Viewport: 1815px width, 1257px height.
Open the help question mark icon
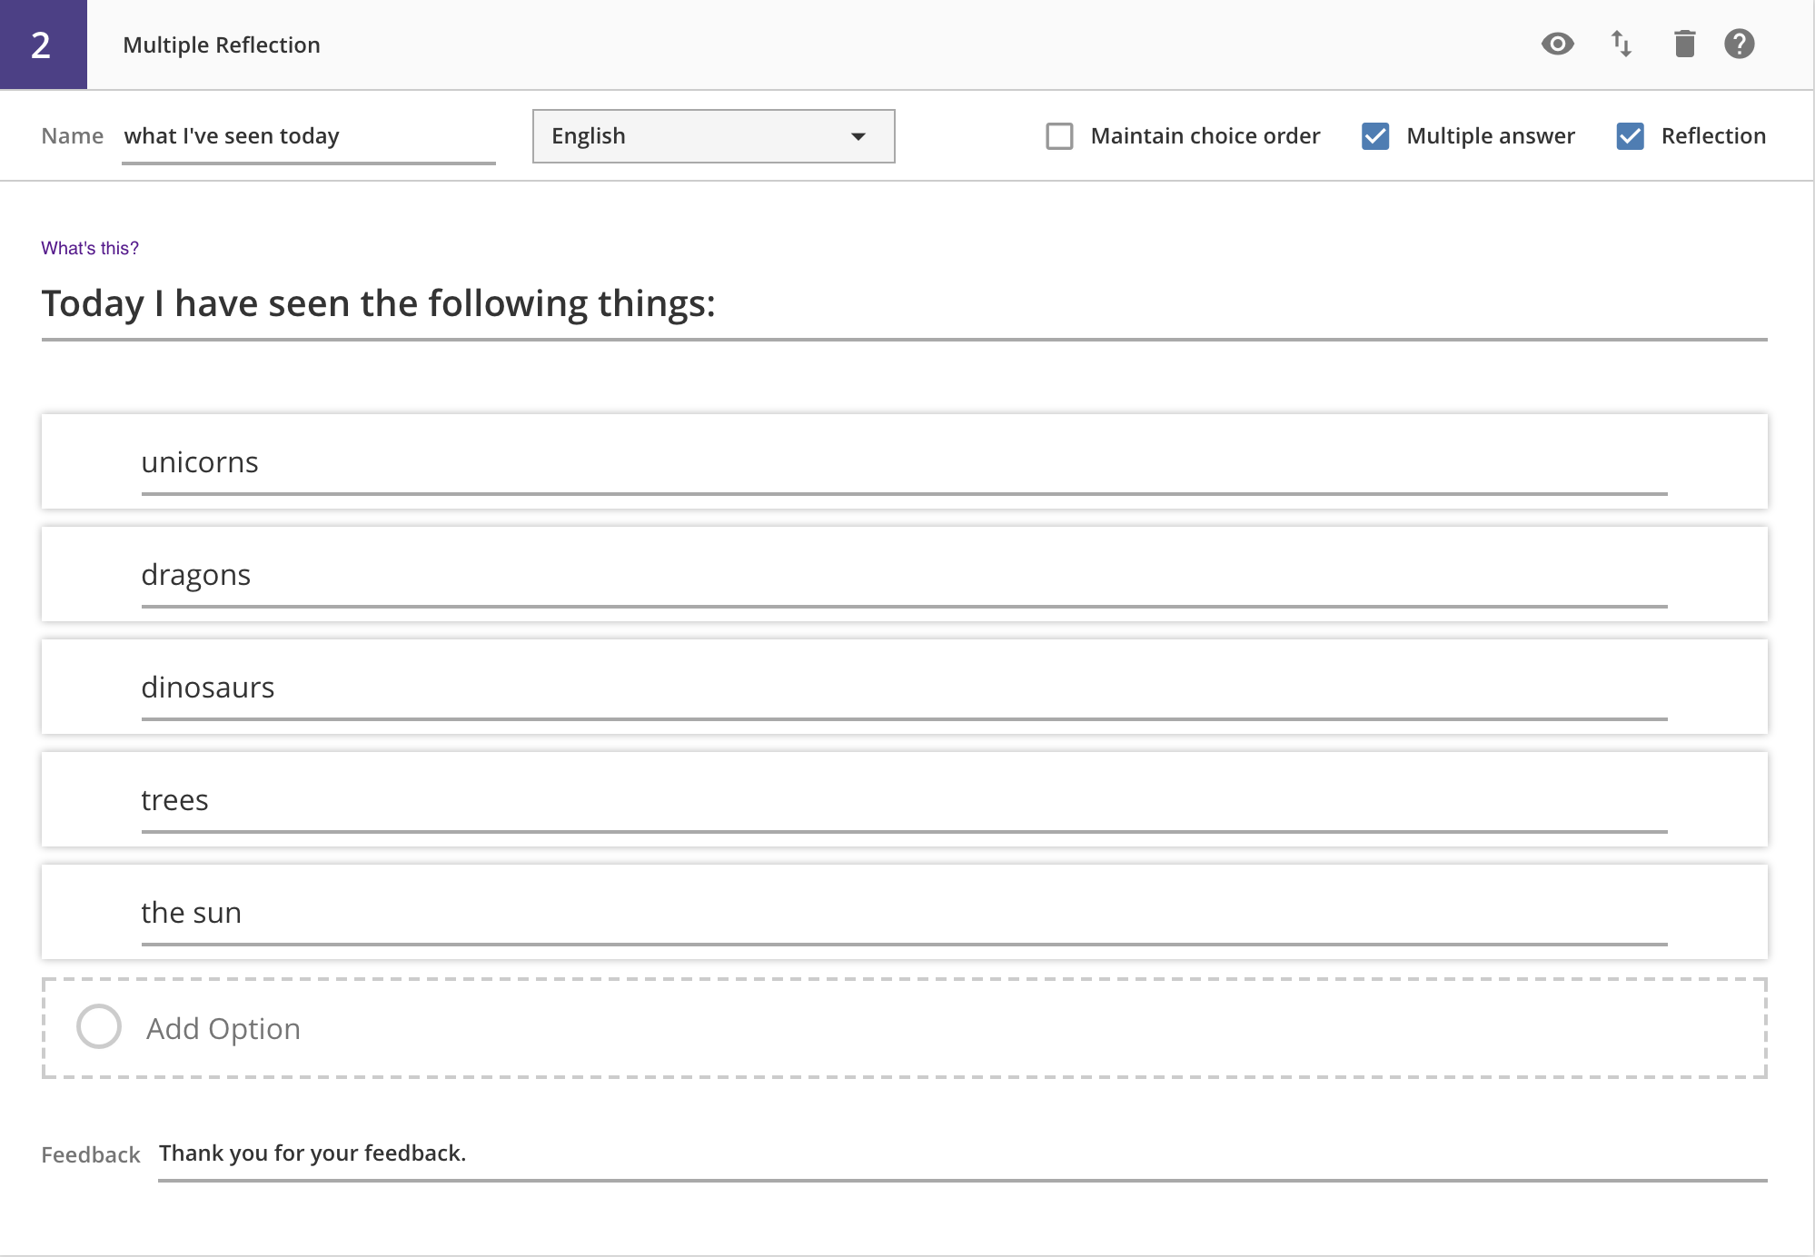click(1739, 44)
